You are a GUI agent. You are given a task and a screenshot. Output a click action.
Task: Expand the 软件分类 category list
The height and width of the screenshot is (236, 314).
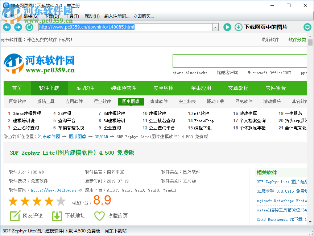[x=298, y=40]
